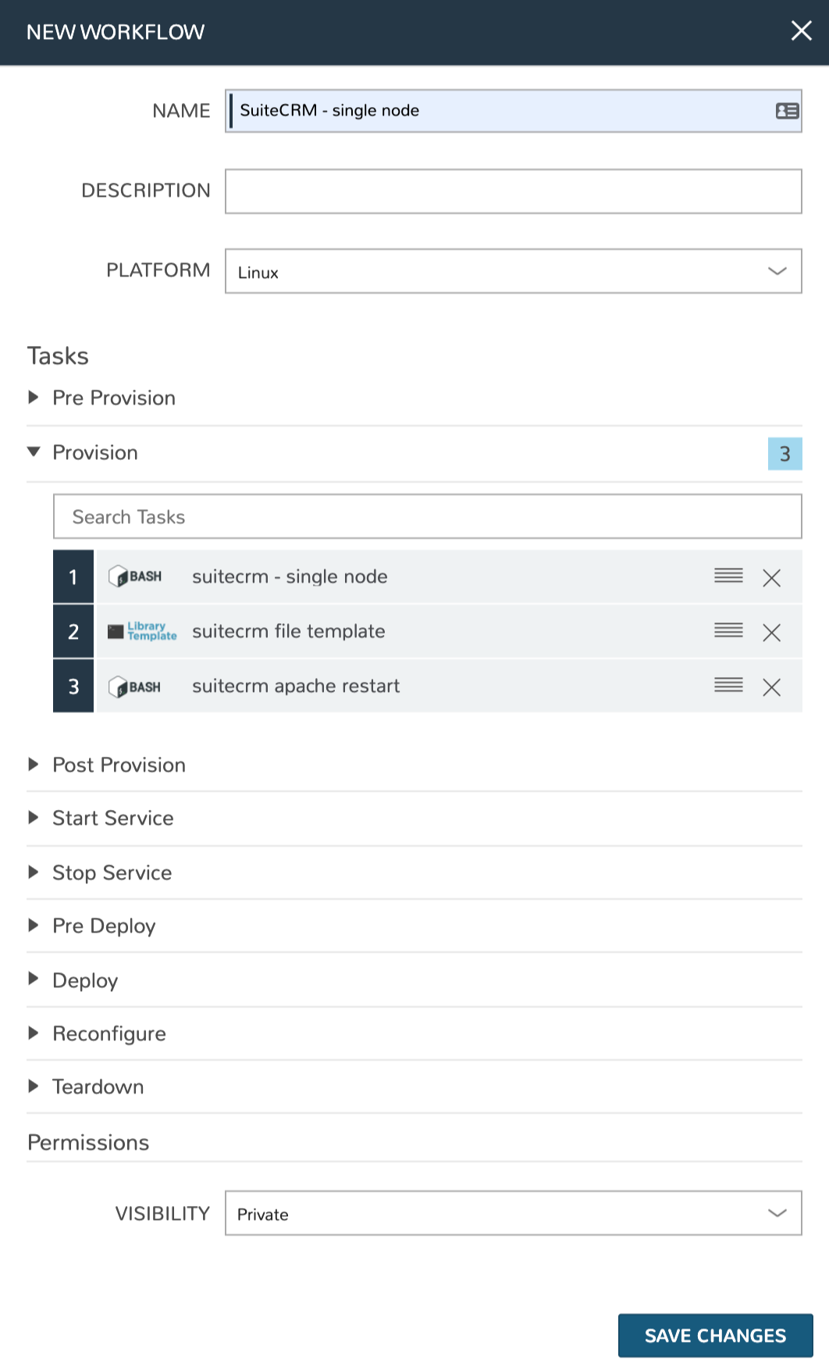Open the Platform dropdown
The height and width of the screenshot is (1370, 829).
tap(776, 271)
